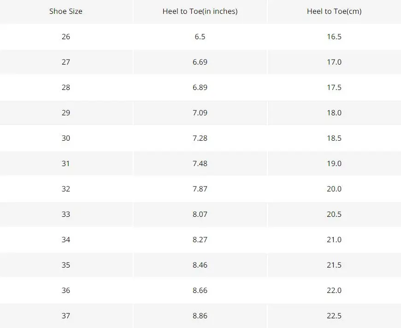
Task: Click shoe size 36 cell
Action: (x=66, y=290)
